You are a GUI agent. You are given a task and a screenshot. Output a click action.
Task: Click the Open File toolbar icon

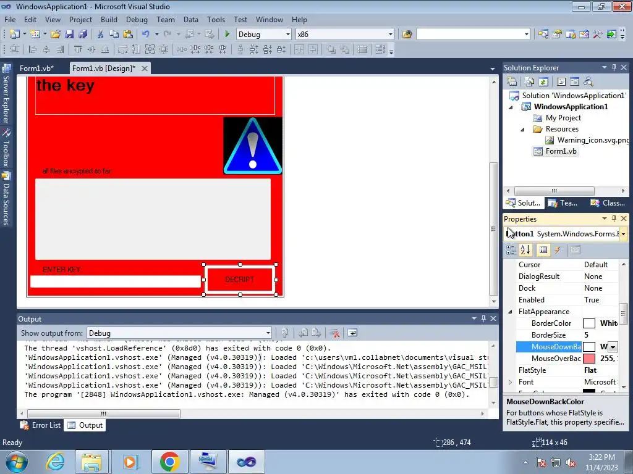coord(55,35)
